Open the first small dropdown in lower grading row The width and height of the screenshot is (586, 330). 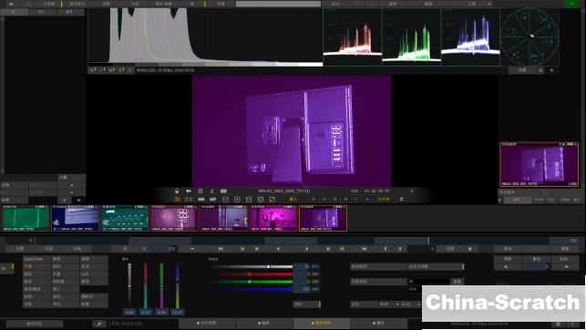coord(388,304)
